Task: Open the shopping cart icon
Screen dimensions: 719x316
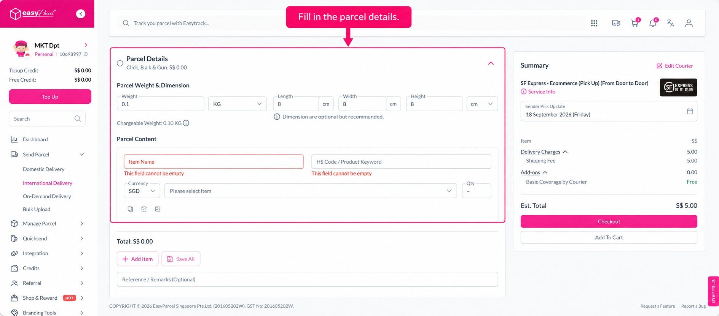Action: tap(635, 23)
